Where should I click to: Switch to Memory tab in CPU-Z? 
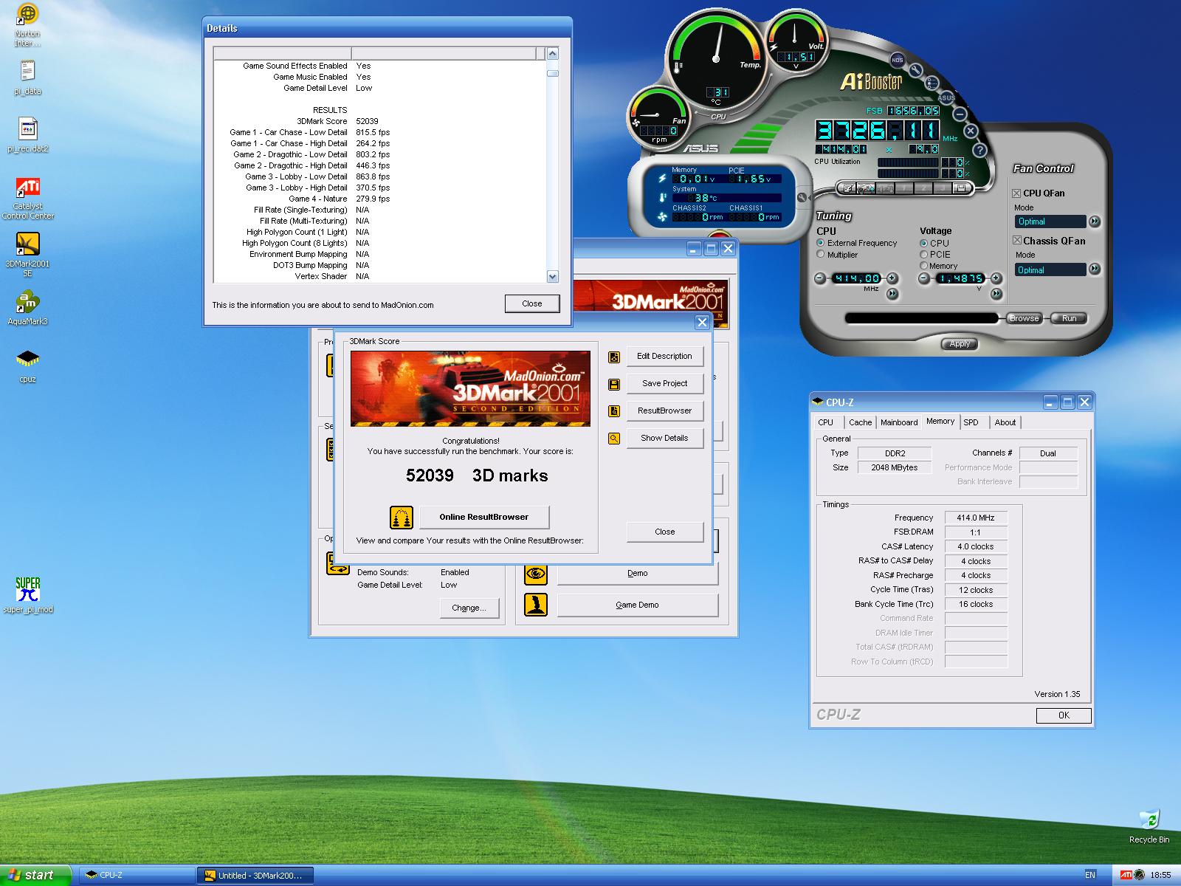[x=940, y=421]
